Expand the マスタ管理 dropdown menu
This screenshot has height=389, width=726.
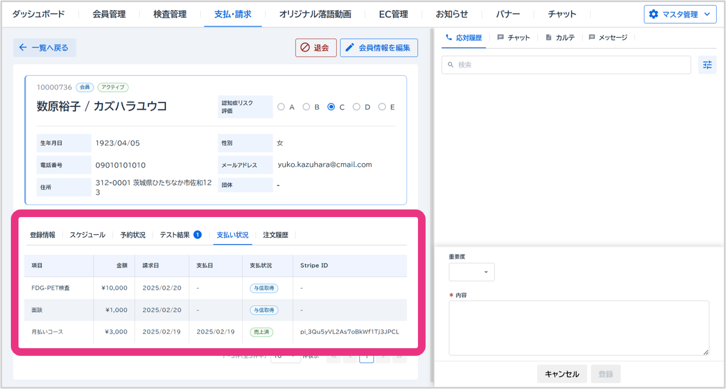point(706,14)
